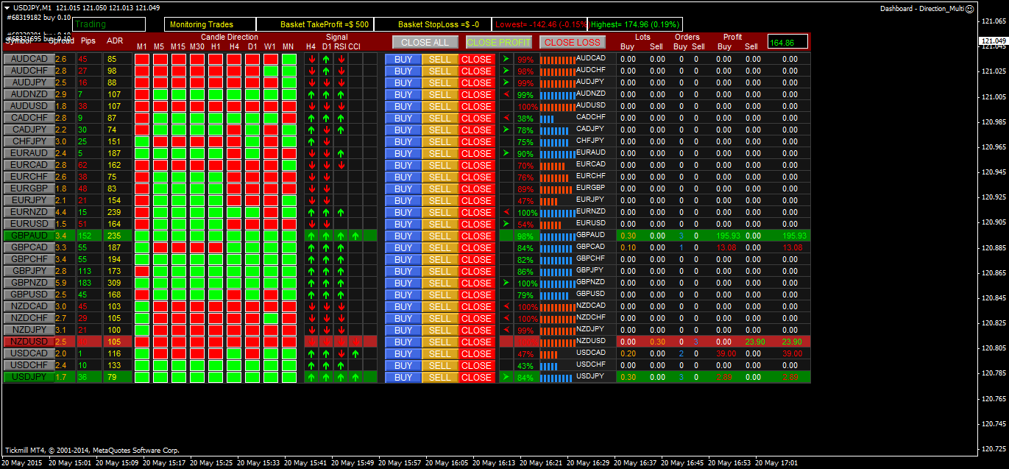Click the M30 candle direction column header

pos(197,46)
